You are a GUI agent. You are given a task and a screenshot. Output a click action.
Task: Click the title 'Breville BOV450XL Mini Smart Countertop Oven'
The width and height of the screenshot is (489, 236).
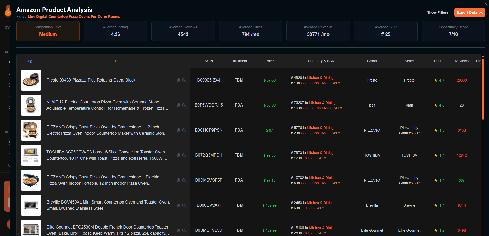[x=108, y=205]
